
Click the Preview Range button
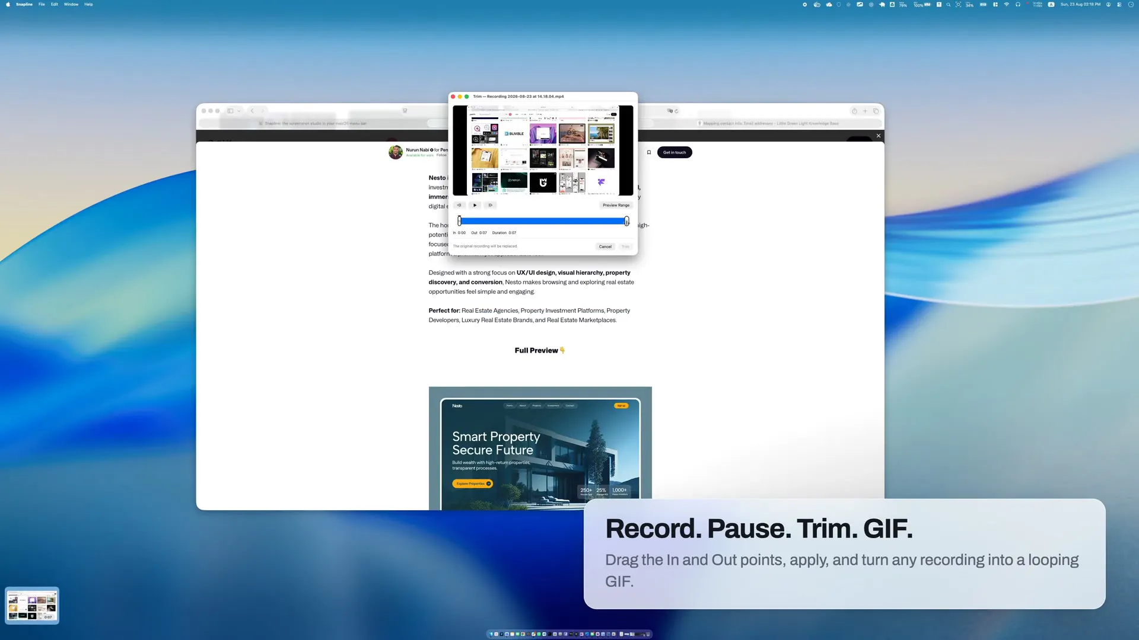click(616, 205)
